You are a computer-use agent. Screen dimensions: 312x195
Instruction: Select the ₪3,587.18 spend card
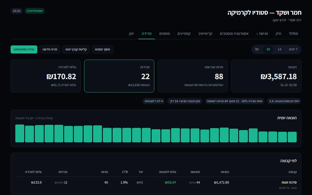[x=266, y=76]
